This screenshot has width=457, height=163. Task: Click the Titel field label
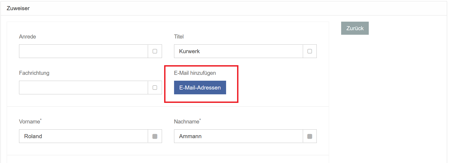pyautogui.click(x=179, y=37)
